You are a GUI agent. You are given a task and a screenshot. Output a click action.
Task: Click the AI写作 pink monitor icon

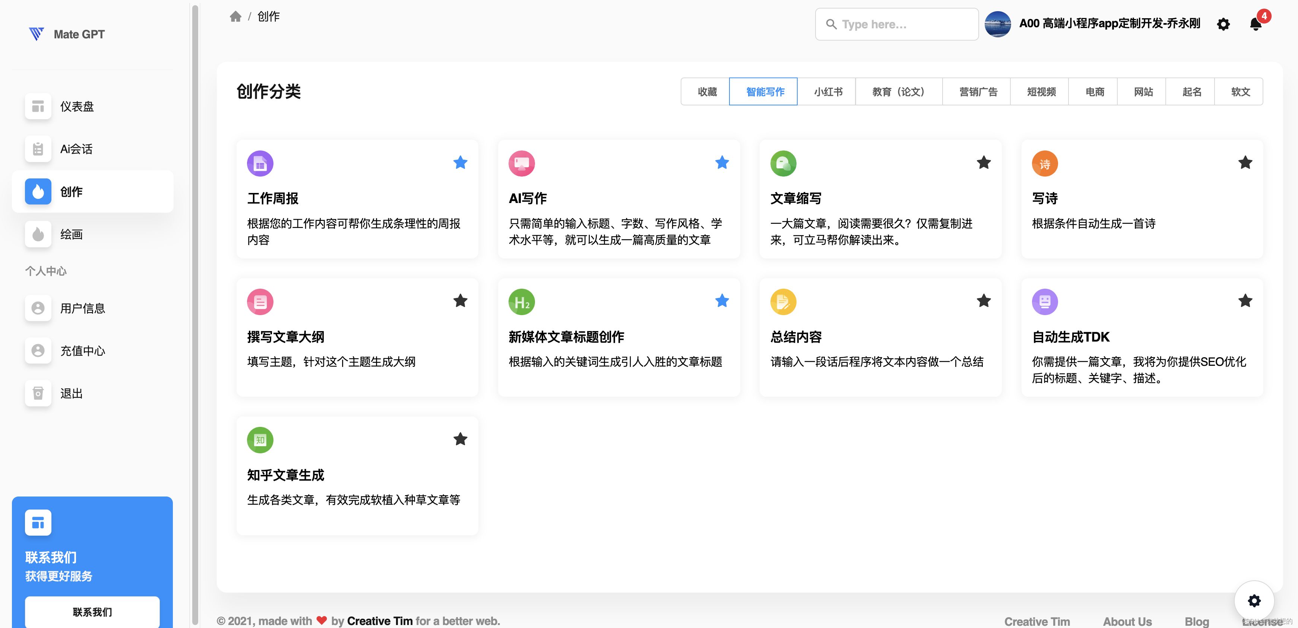pyautogui.click(x=522, y=163)
